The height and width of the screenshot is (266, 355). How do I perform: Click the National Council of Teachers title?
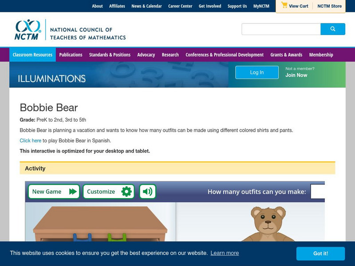coord(88,34)
